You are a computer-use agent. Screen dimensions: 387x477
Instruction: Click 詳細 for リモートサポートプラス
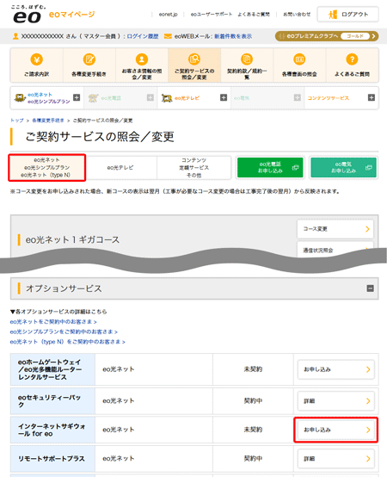pos(336,458)
